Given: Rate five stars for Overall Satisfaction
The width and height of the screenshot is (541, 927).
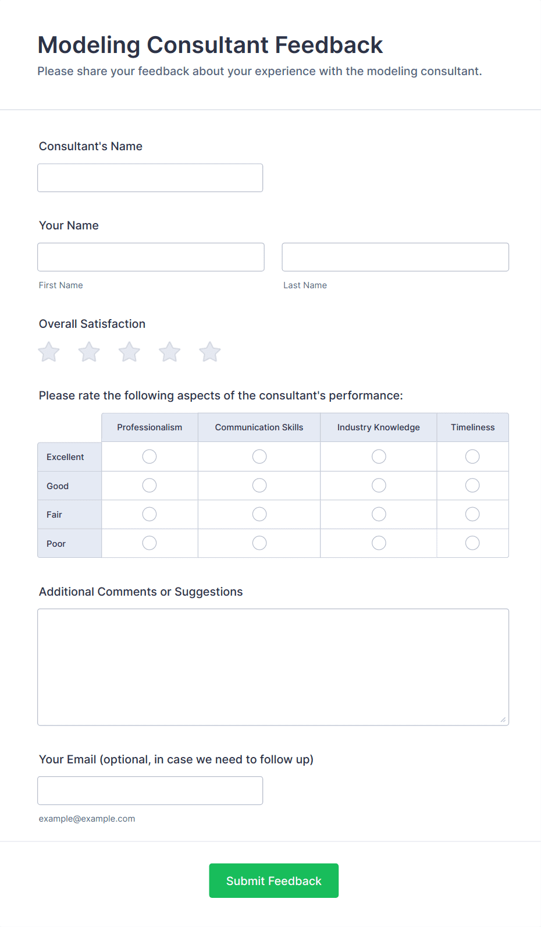Looking at the screenshot, I should pyautogui.click(x=210, y=352).
